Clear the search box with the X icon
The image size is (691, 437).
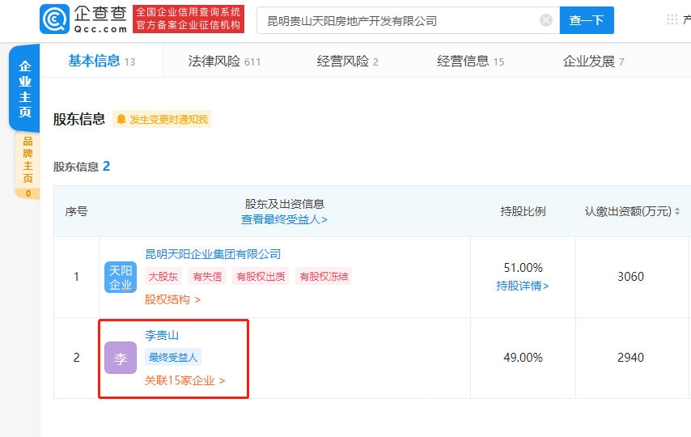tap(546, 20)
